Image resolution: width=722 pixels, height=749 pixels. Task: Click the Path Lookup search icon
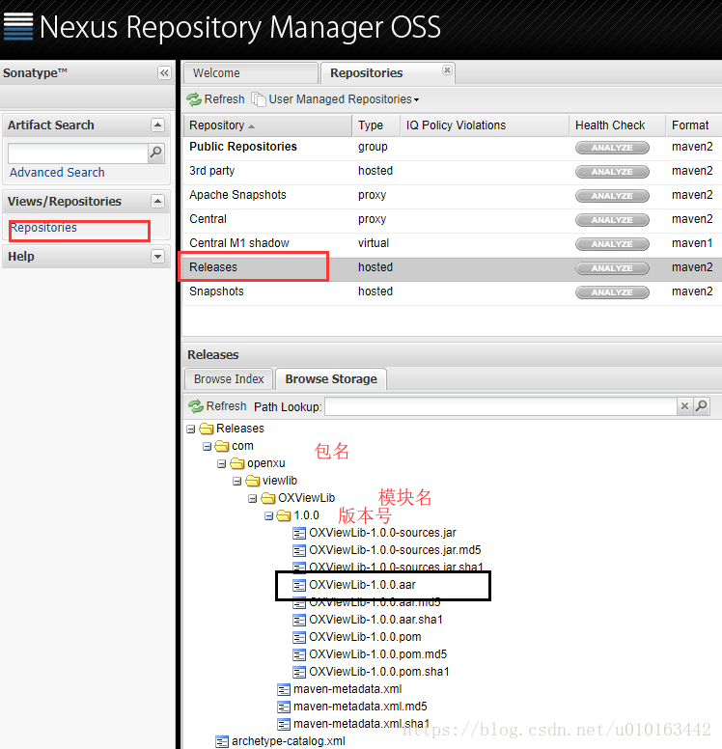click(701, 406)
